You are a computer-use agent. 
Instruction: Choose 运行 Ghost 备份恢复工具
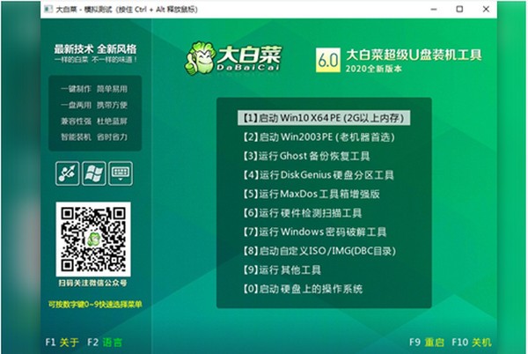tap(306, 156)
